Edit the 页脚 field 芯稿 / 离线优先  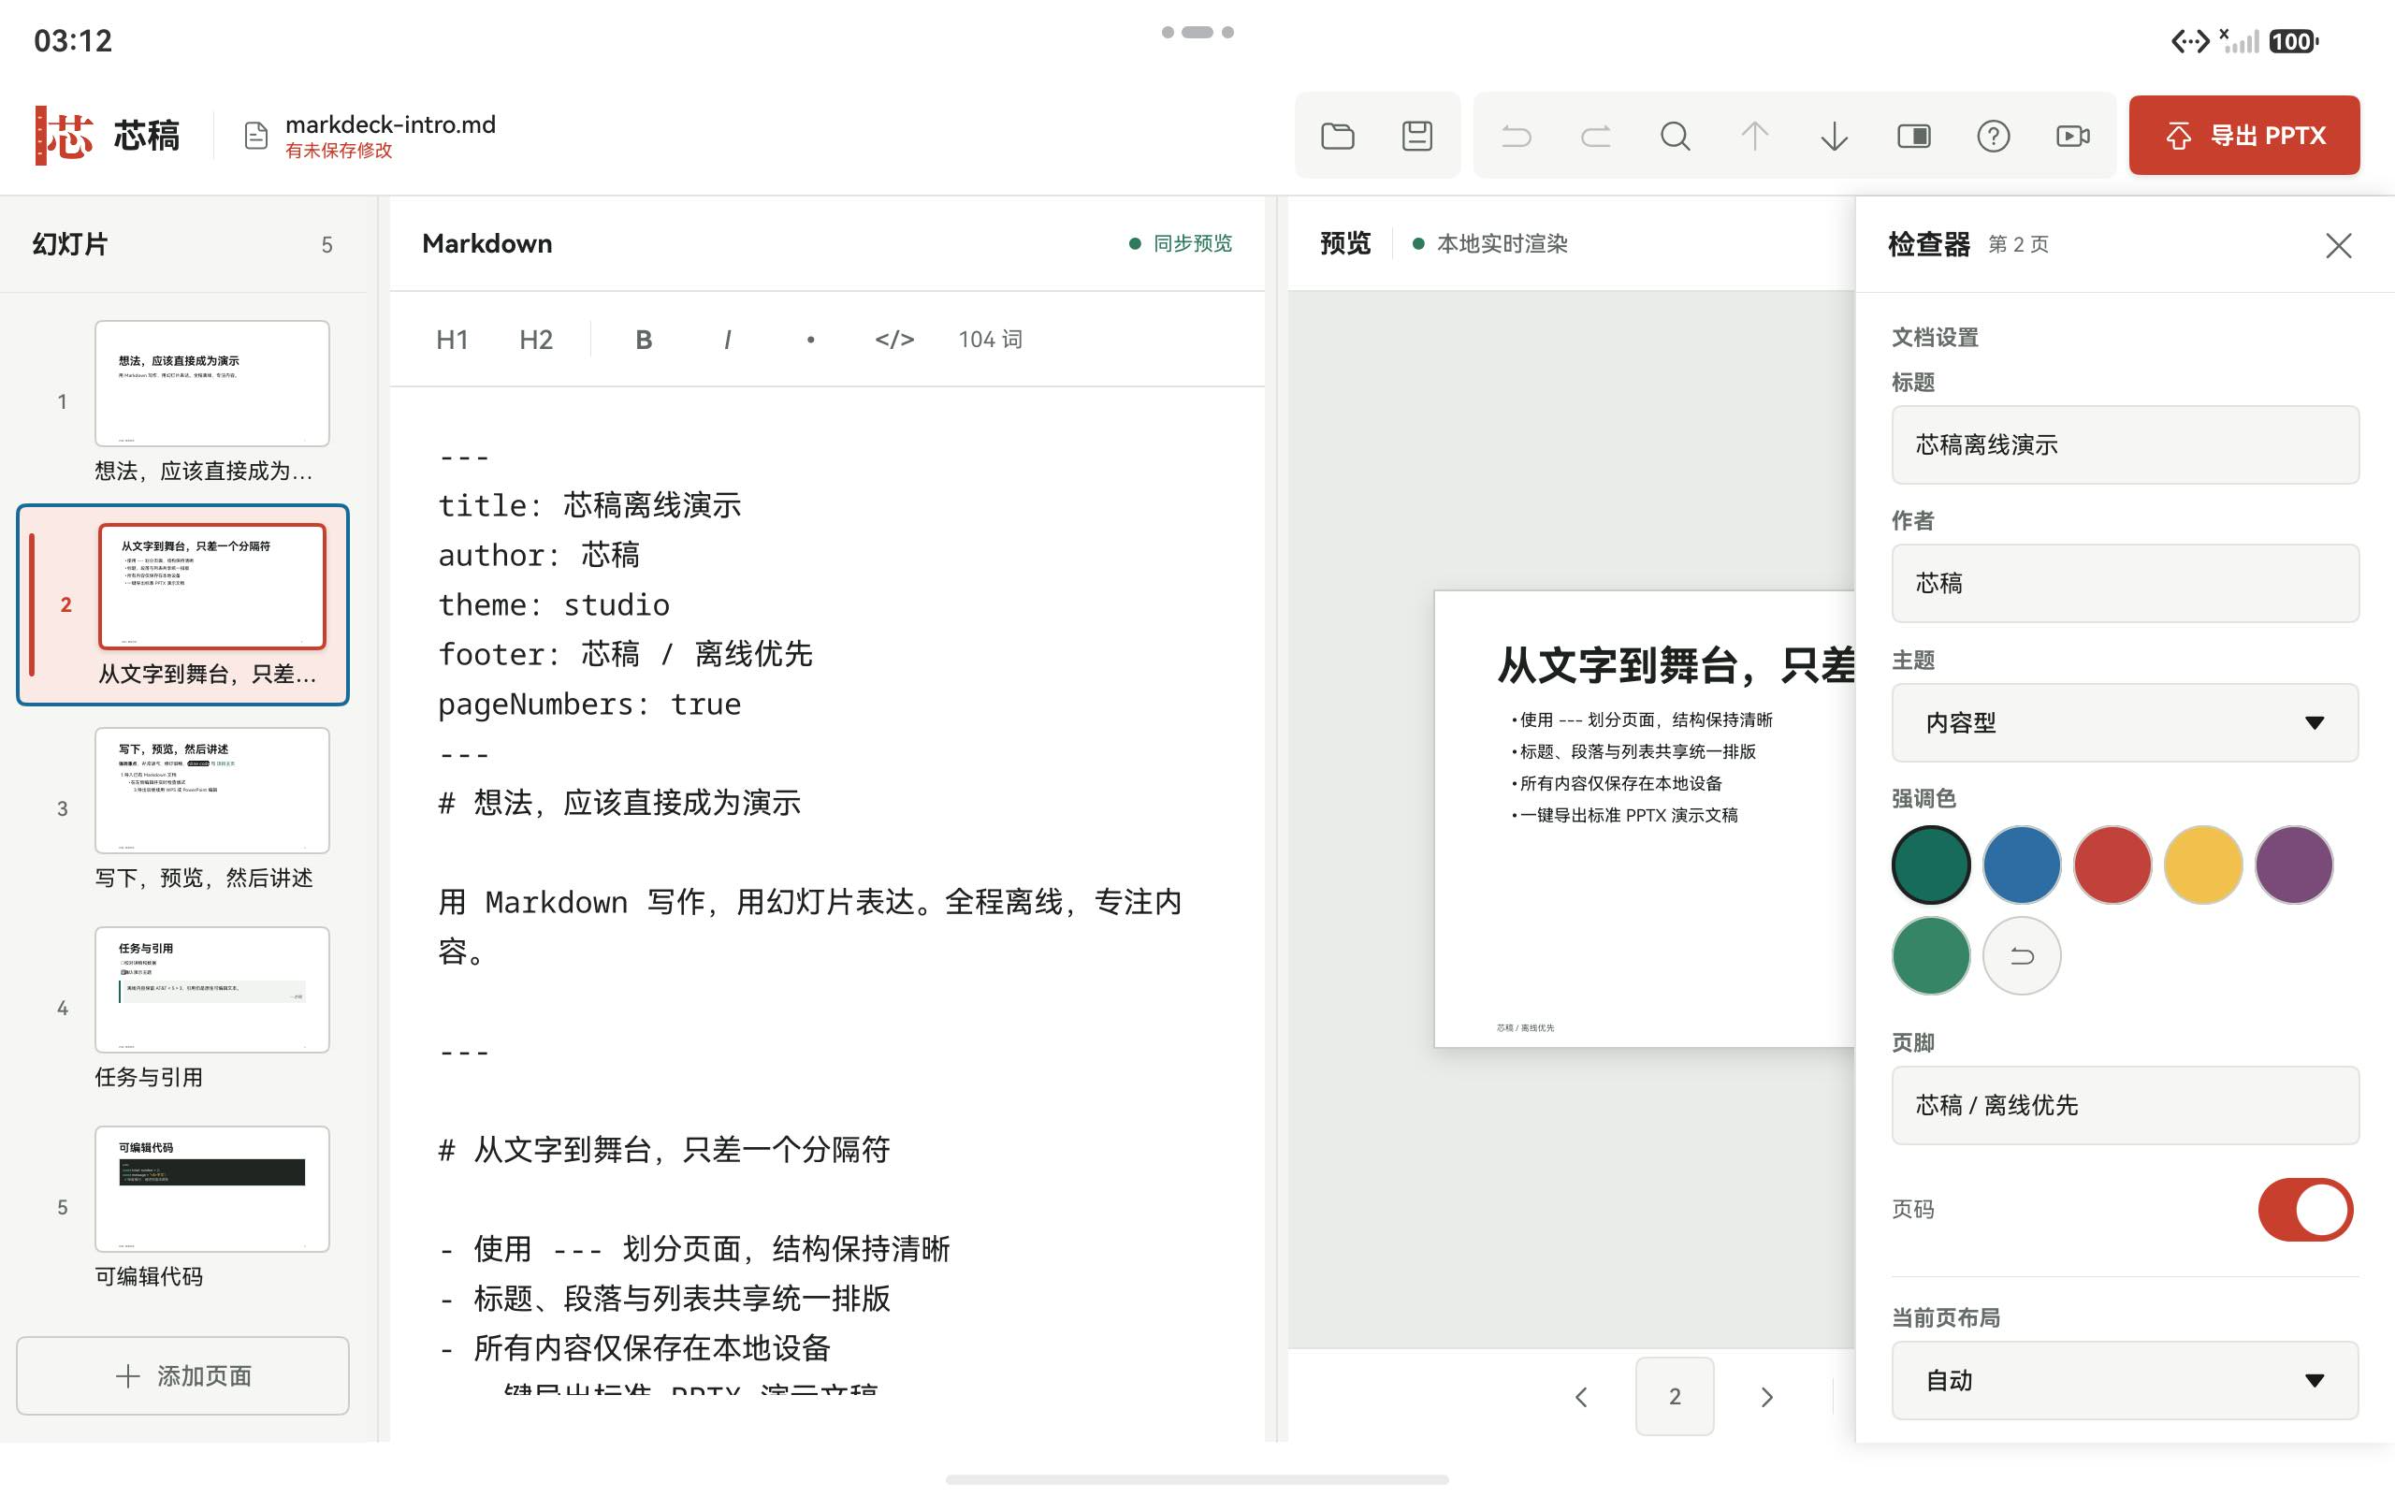(2125, 1105)
